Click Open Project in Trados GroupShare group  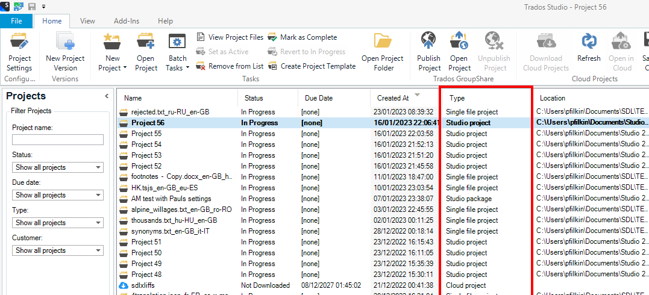point(459,52)
